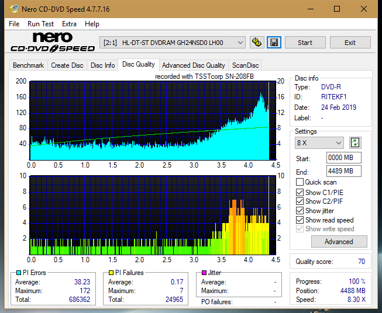Screen dimensions: 382x313
Task: Switch to Advanced Disc Quality tab
Action: 194,65
